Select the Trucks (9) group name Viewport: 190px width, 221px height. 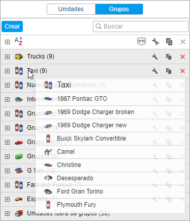[41, 57]
